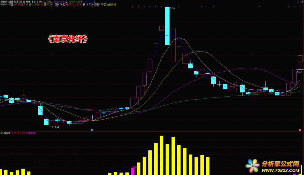Click the magenta 行情发现 legend label
The width and height of the screenshot is (304, 175).
coord(31,133)
